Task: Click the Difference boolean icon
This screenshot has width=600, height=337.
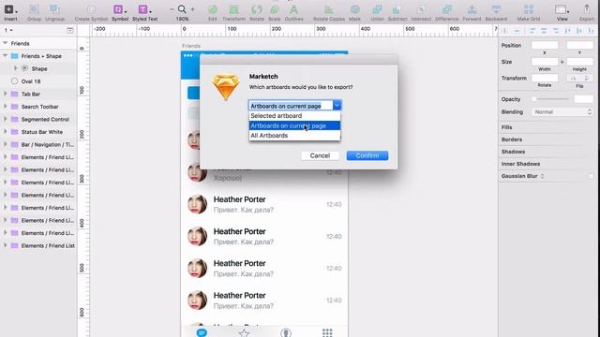Action: click(446, 9)
